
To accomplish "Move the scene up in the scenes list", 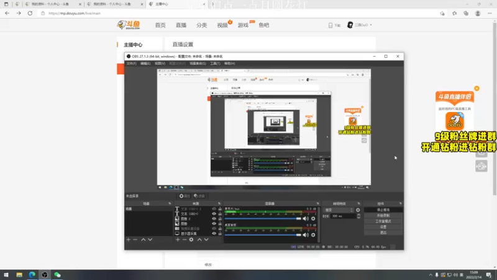I will [x=144, y=240].
